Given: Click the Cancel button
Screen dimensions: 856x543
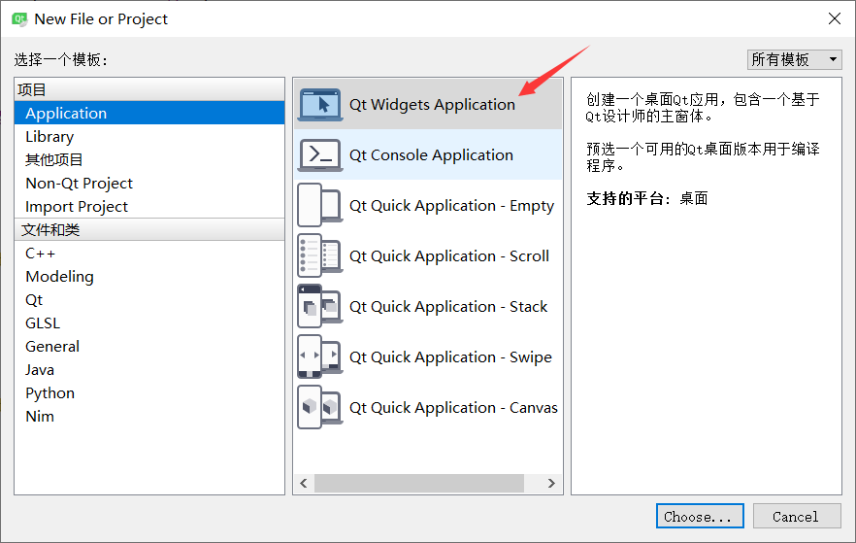Looking at the screenshot, I should pyautogui.click(x=797, y=516).
